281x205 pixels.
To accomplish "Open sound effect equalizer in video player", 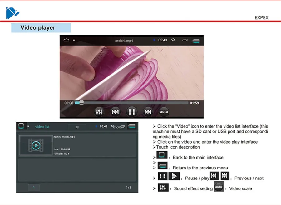I will pyautogui.click(x=99, y=112).
